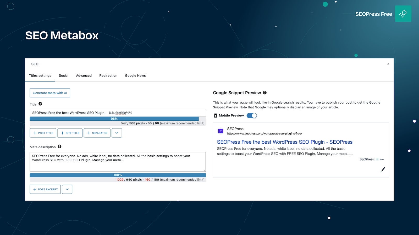
Task: Click Generate meta with AI button
Action: pyautogui.click(x=50, y=93)
